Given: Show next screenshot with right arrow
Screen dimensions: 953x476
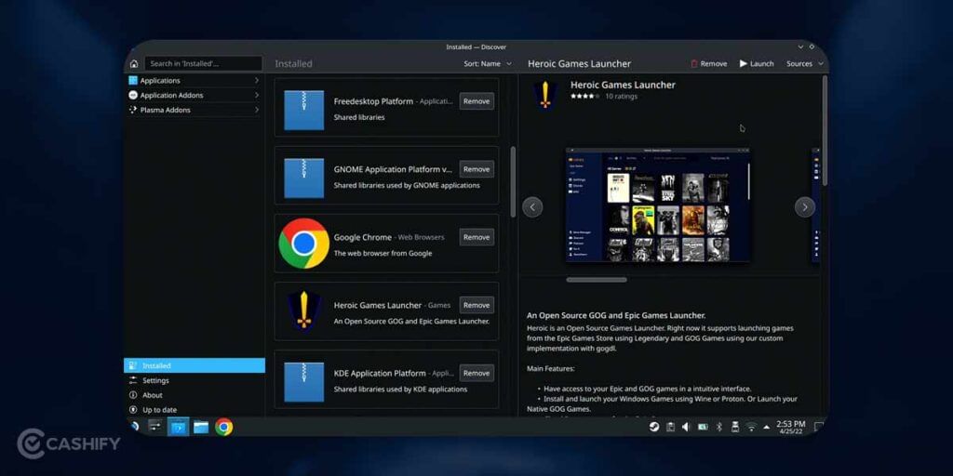Looking at the screenshot, I should (805, 207).
